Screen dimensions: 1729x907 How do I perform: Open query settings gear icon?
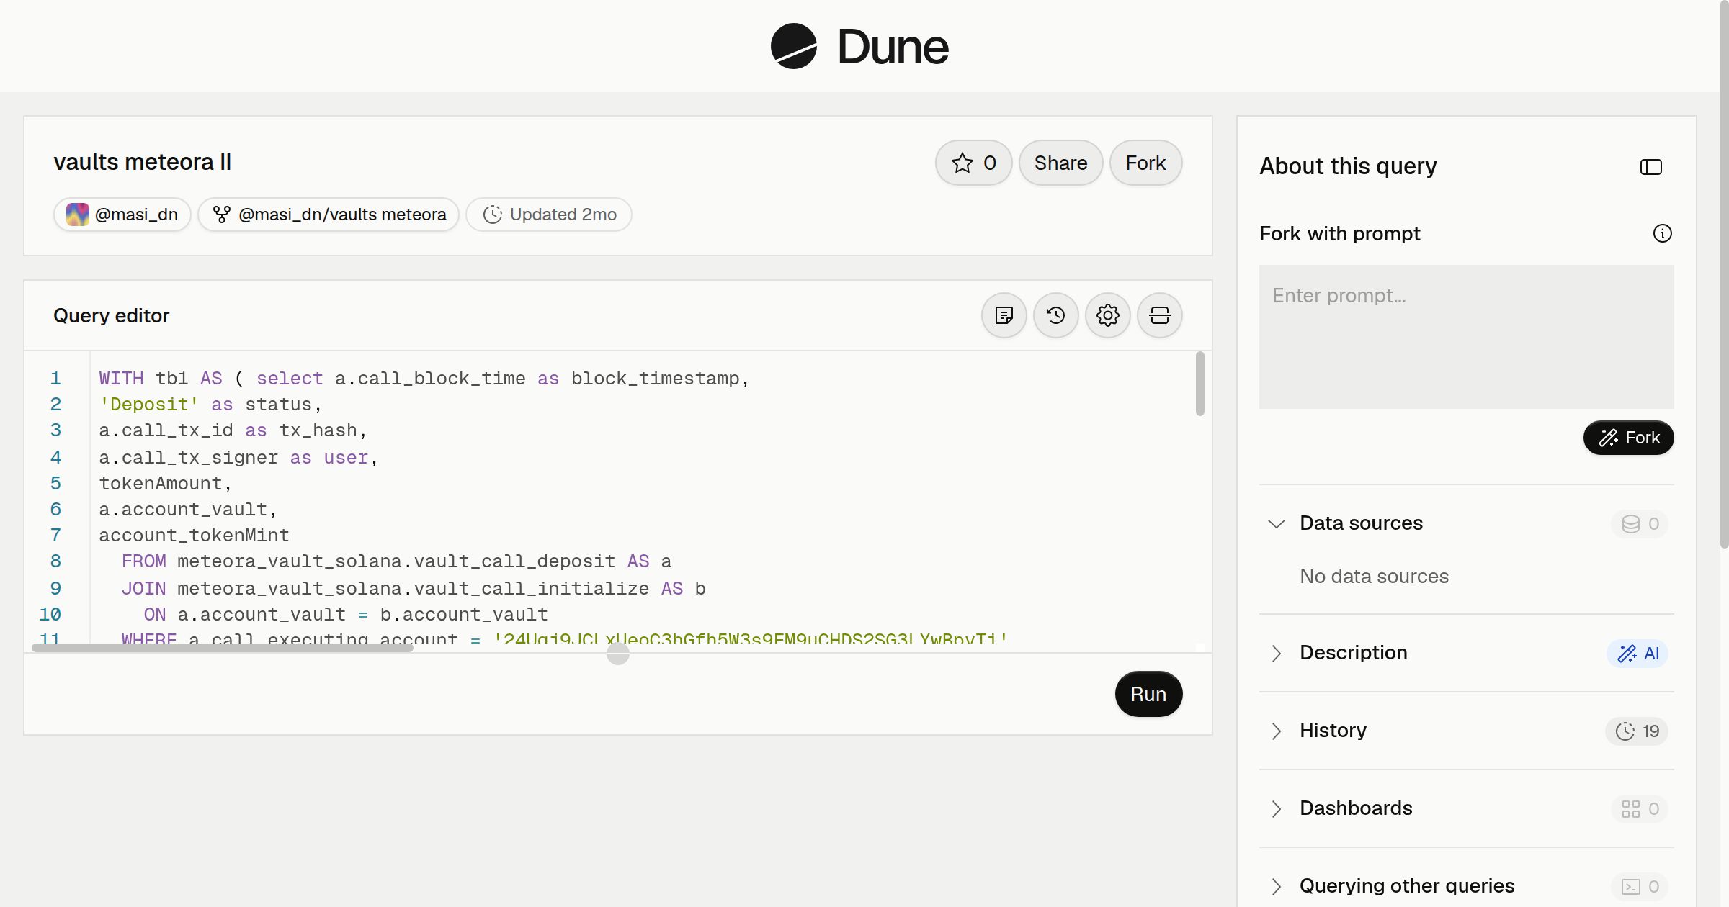pos(1108,315)
